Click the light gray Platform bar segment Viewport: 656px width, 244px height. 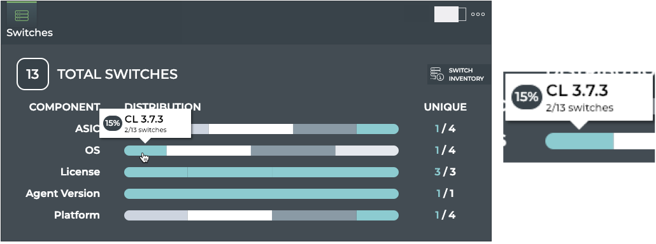tap(155, 215)
